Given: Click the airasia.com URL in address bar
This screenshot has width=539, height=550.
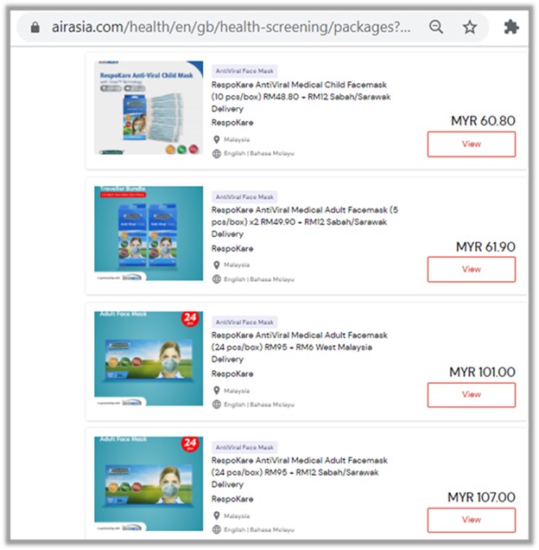Looking at the screenshot, I should [x=231, y=27].
